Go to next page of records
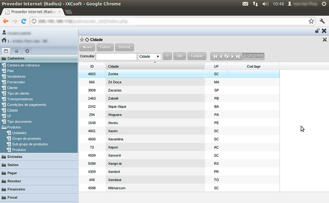The image size is (329, 203). tap(232, 56)
